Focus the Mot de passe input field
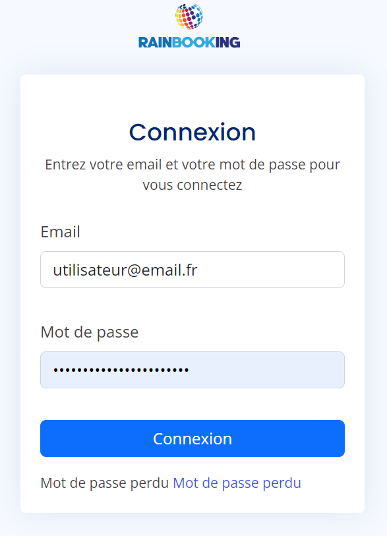The image size is (387, 536). point(193,370)
